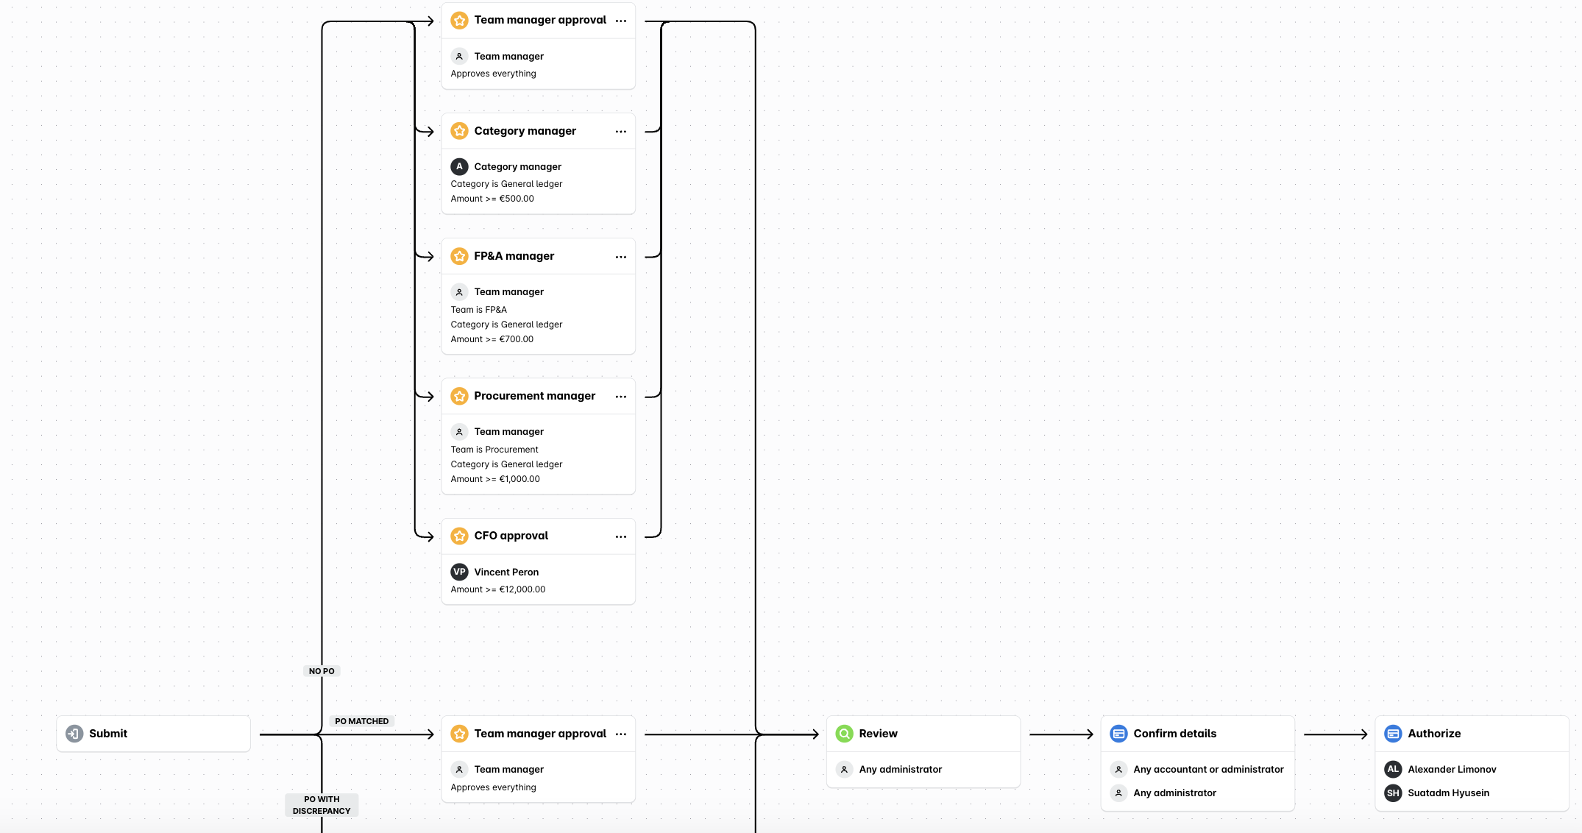Image resolution: width=1582 pixels, height=833 pixels.
Task: Click 'Suatadm Hyusein' authorizer name
Action: [x=1448, y=793]
